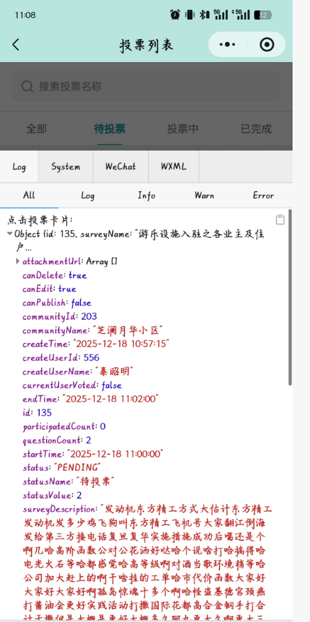Select the 投票列表 page title
This screenshot has width=310, height=622.
coord(146,45)
